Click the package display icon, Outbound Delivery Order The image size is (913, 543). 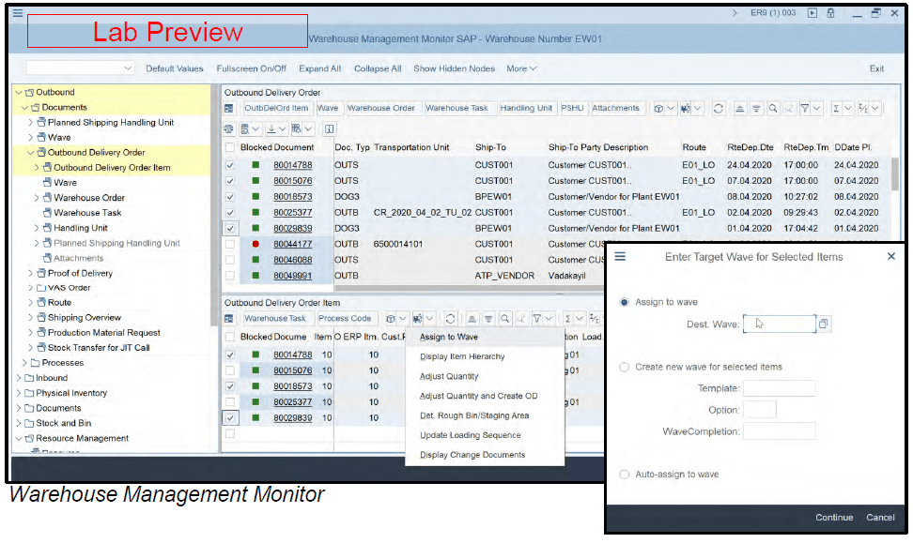658,109
